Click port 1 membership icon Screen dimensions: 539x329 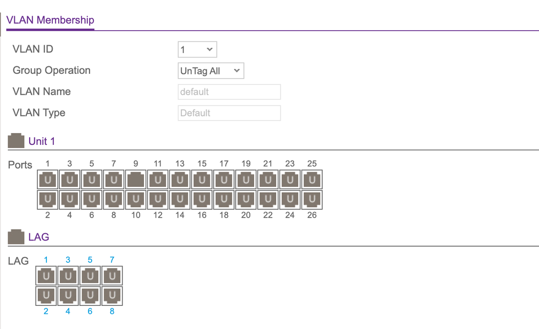(x=47, y=180)
